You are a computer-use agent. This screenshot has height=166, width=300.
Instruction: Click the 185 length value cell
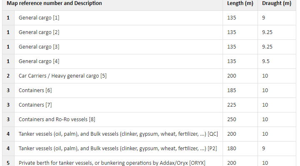tap(240, 90)
